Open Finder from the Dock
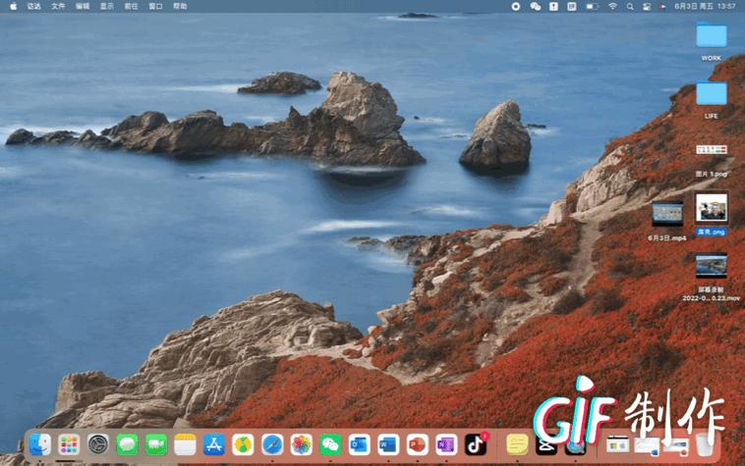Screen dimensions: 745x466 coord(40,444)
